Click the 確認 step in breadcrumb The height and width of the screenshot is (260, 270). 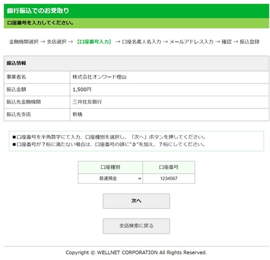[x=227, y=42]
